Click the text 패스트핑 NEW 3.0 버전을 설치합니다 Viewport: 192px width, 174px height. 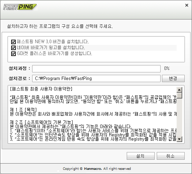click(x=53, y=42)
